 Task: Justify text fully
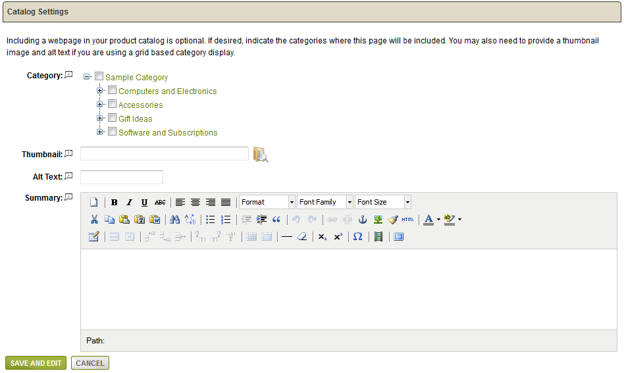tap(226, 203)
